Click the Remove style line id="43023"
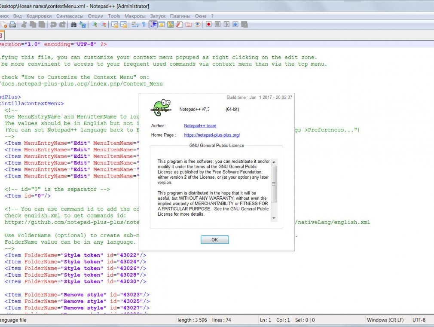 pos(77,295)
